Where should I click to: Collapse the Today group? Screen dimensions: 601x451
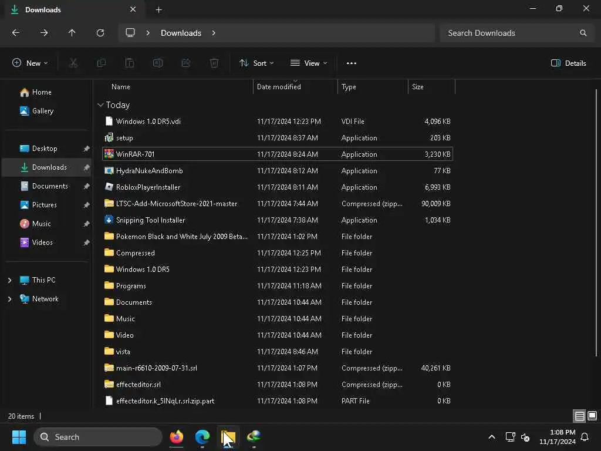click(100, 105)
